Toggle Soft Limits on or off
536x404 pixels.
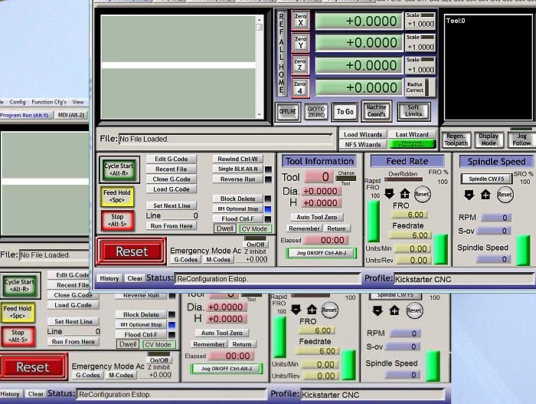[413, 112]
